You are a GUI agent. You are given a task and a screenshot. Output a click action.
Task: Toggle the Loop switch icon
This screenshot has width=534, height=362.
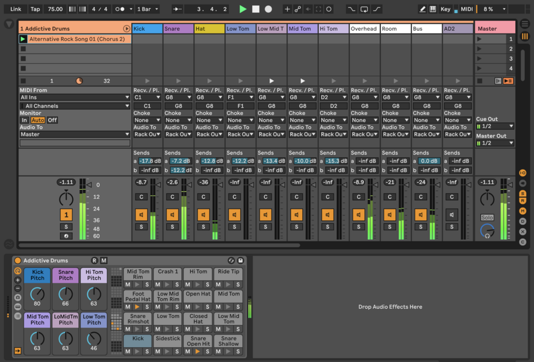(x=364, y=9)
